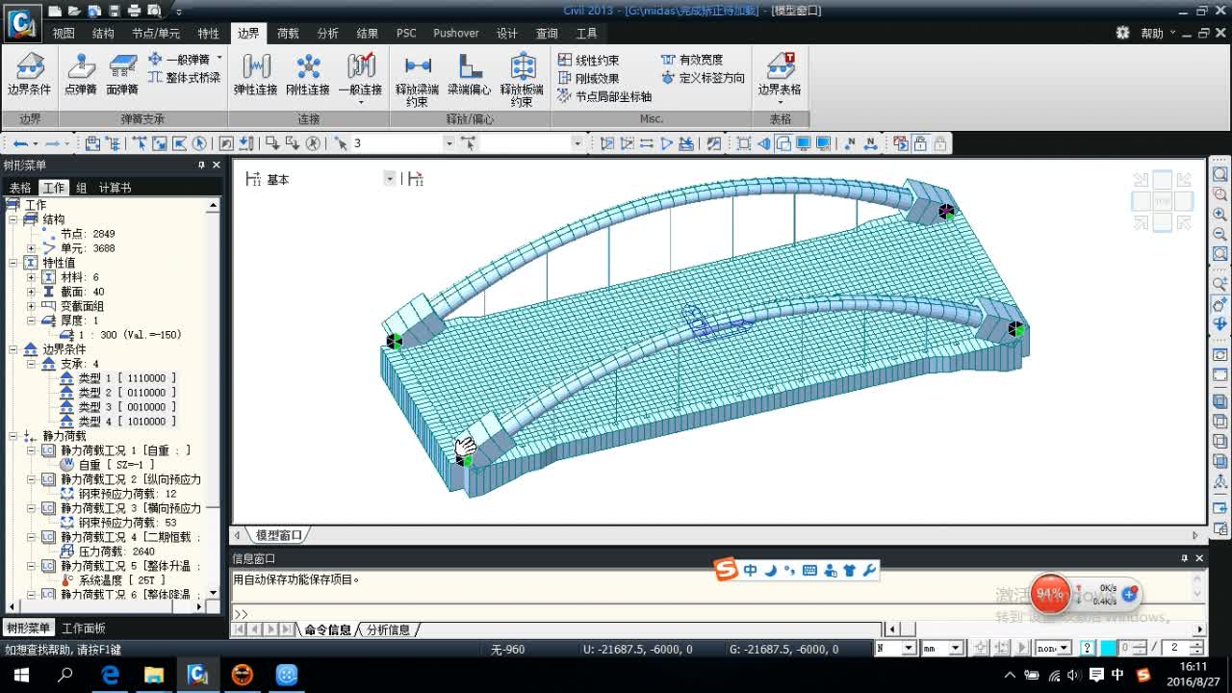Viewport: 1232px width, 693px height.
Task: Open the PSC ribbon tab
Action: 406,33
